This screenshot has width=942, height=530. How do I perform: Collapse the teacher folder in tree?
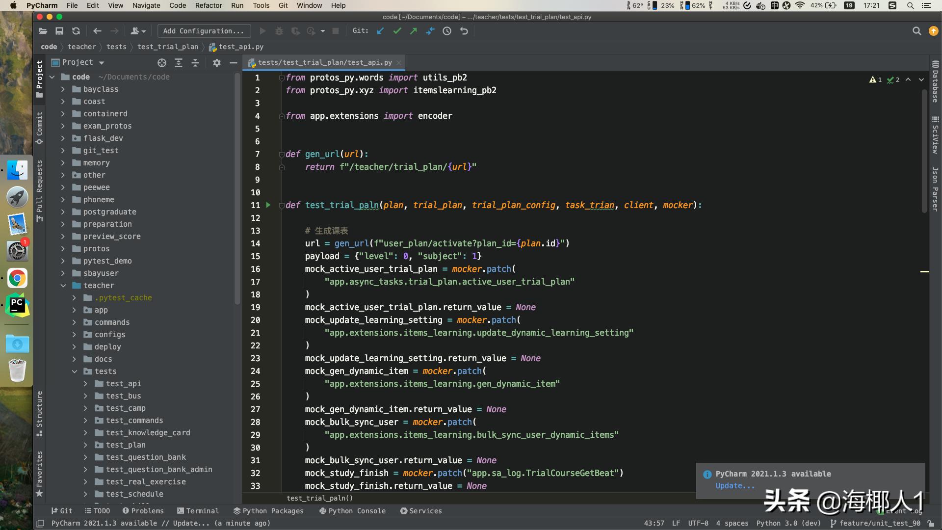(63, 286)
